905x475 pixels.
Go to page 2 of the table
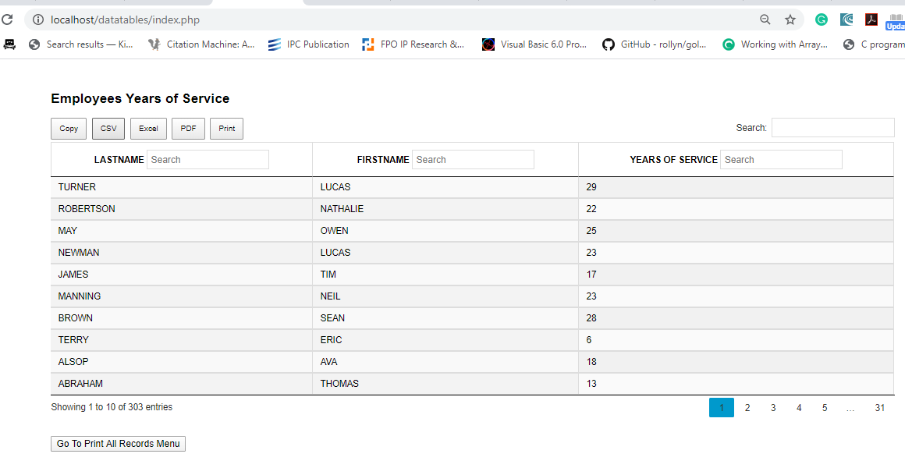(x=747, y=408)
